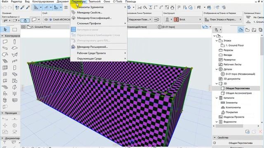Toggle the highlighted geometry method button in info box
Image resolution: width=264 pixels, height=148 pixels.
pyautogui.click(x=25, y=20)
